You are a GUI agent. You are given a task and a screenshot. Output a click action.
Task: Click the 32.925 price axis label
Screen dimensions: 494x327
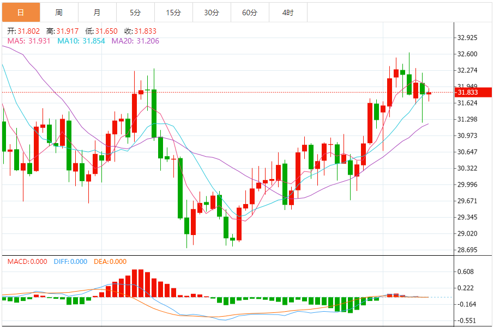[x=467, y=38]
